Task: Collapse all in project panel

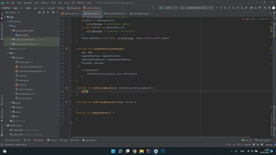Action: (48, 12)
